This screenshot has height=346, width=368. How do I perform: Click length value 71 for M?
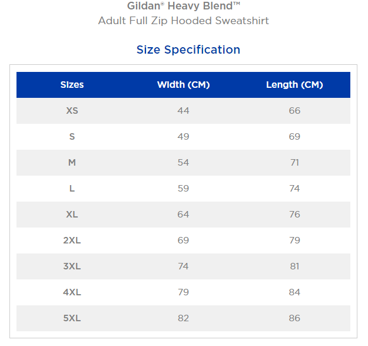pyautogui.click(x=294, y=163)
